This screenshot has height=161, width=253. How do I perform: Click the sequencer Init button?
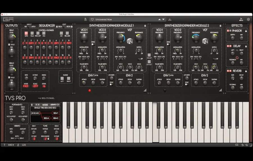tap(61, 33)
